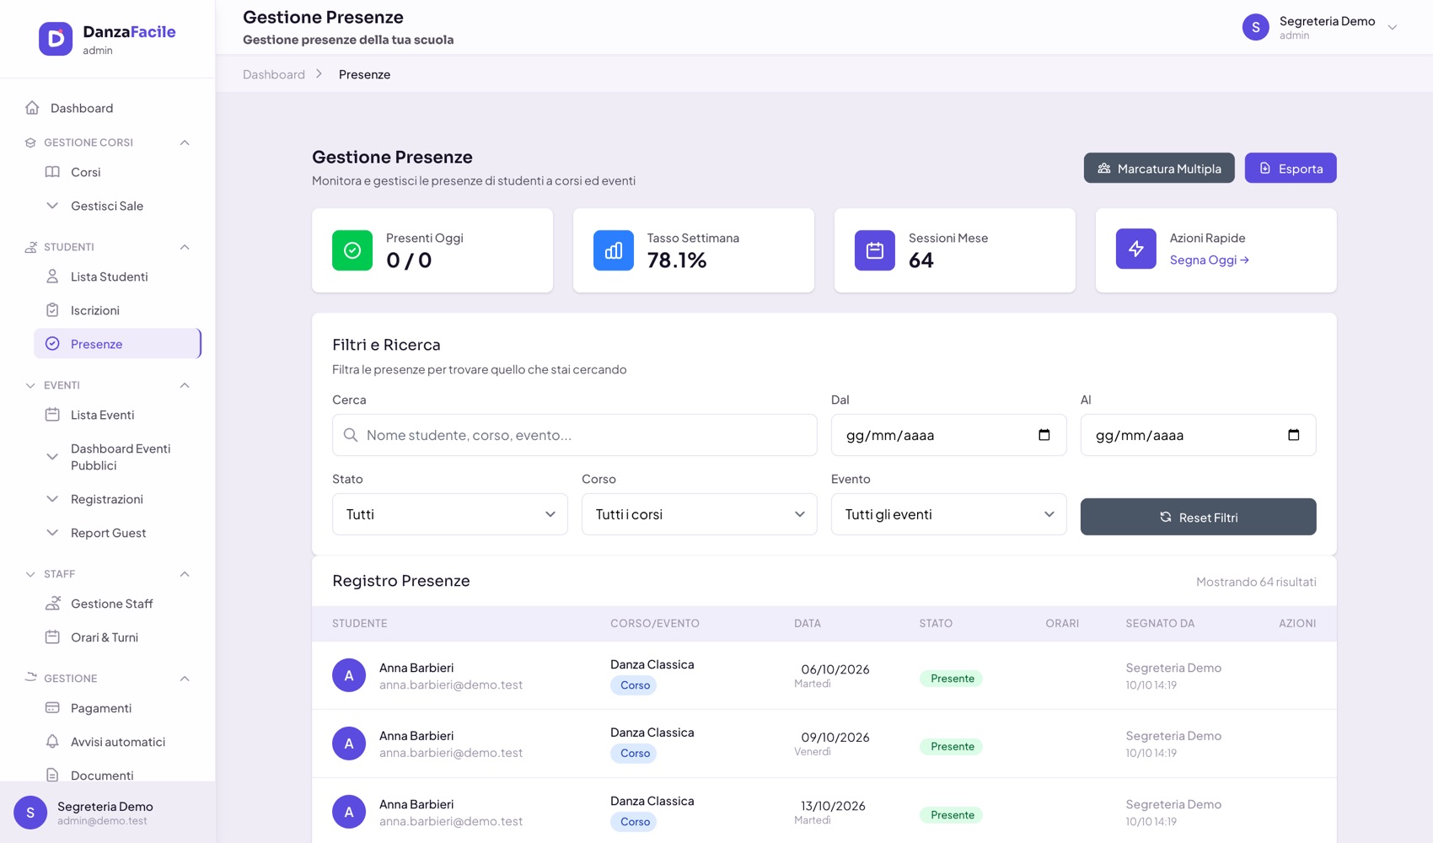The height and width of the screenshot is (843, 1433).
Task: Follow the Segna Oggi link
Action: click(1210, 260)
